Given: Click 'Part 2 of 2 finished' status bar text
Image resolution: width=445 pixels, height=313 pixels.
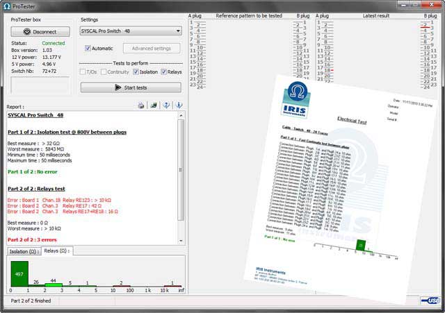Looking at the screenshot, I should [x=31, y=301].
